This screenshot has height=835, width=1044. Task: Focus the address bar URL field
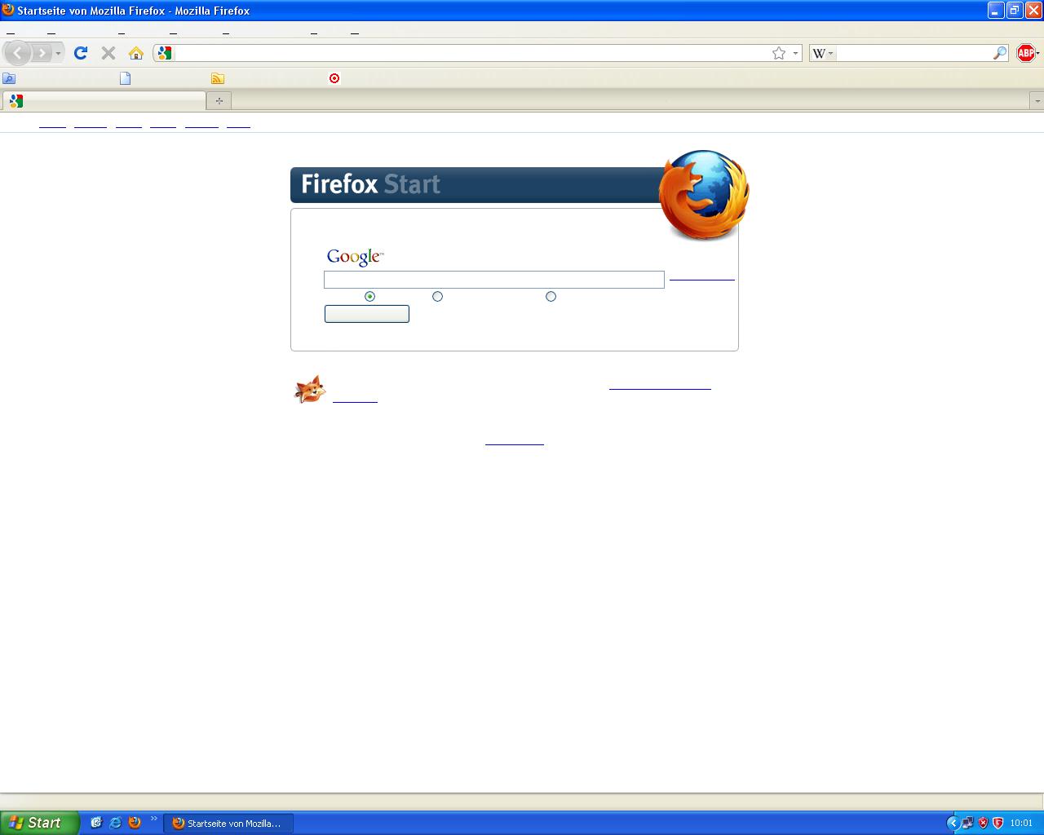click(472, 53)
